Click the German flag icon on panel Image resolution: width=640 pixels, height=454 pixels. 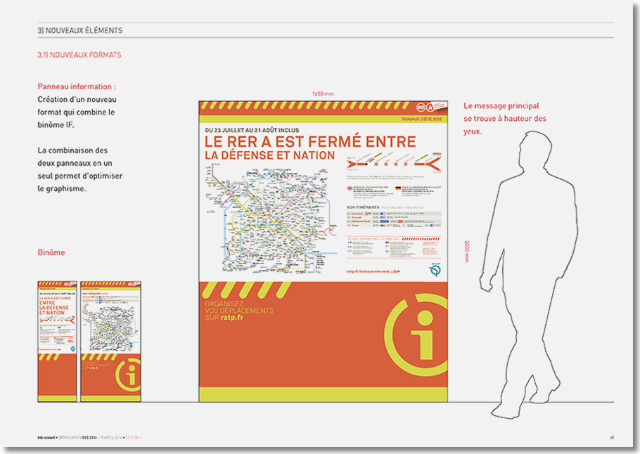[x=398, y=188]
